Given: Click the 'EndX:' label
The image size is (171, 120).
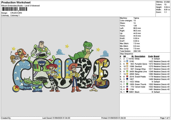Looking at the screenshot, I should 122,38.
